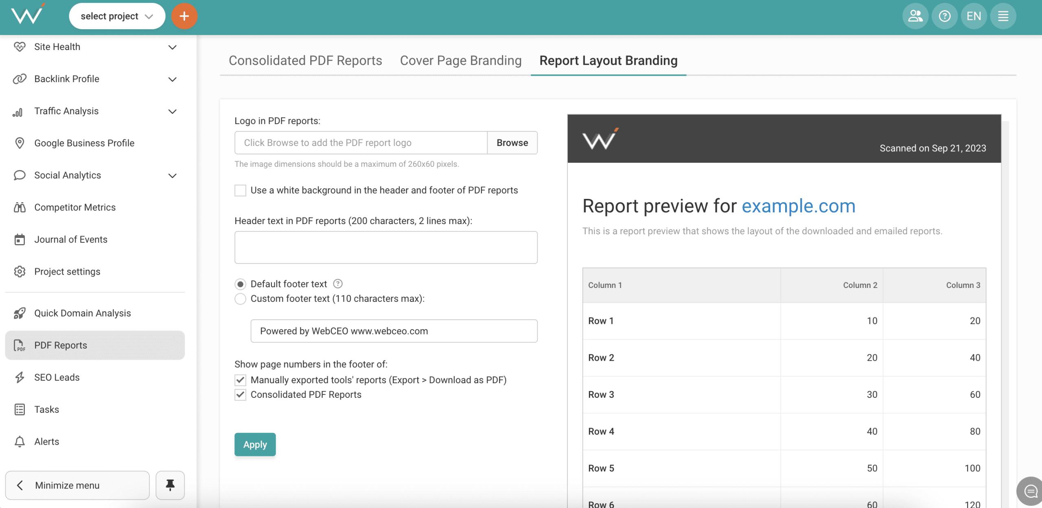Click Browse to upload PDF logo
The width and height of the screenshot is (1042, 508).
click(x=512, y=143)
